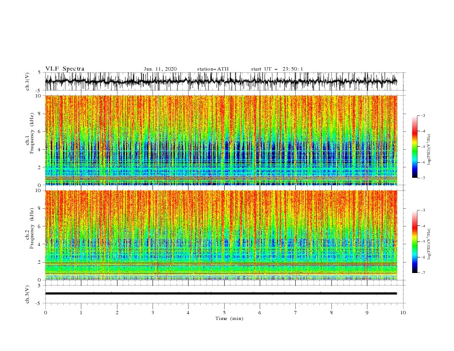The width and height of the screenshot is (454, 351).
Task: Click time axis tick label '5'
Action: [224, 313]
